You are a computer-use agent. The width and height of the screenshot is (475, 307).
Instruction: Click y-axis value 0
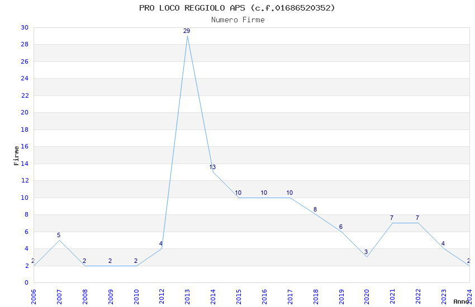click(27, 283)
